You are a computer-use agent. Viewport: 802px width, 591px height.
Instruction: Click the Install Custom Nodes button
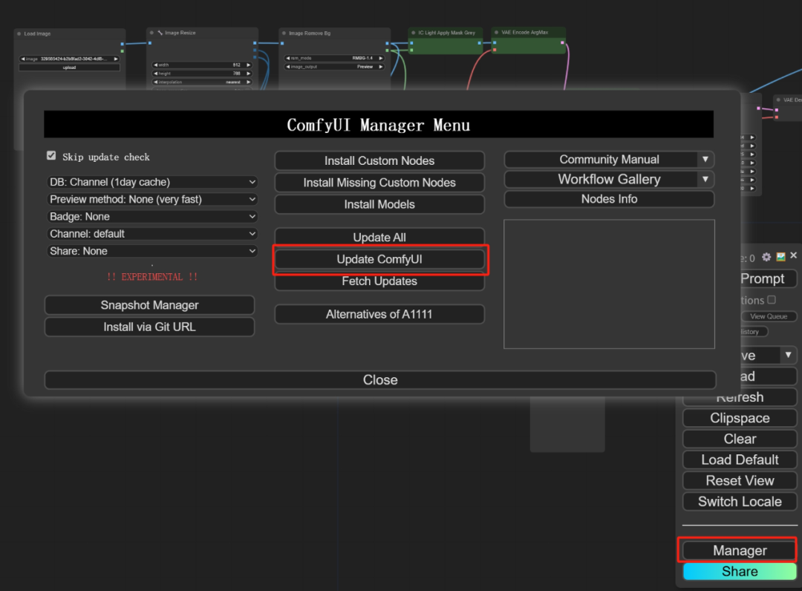pyautogui.click(x=379, y=160)
